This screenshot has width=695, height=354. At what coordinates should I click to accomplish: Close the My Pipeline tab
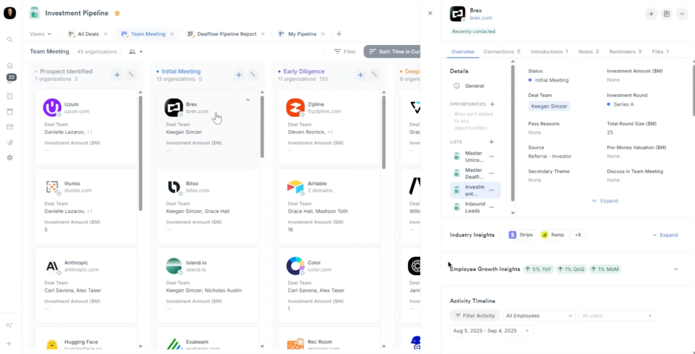point(323,34)
